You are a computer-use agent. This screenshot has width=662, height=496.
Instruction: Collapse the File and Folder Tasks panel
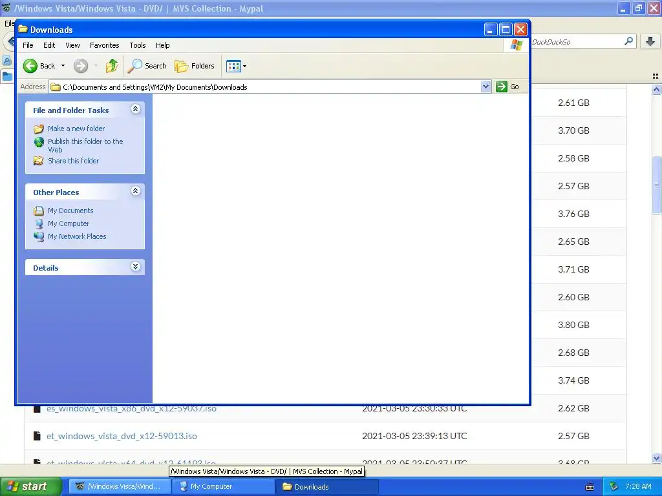[136, 109]
